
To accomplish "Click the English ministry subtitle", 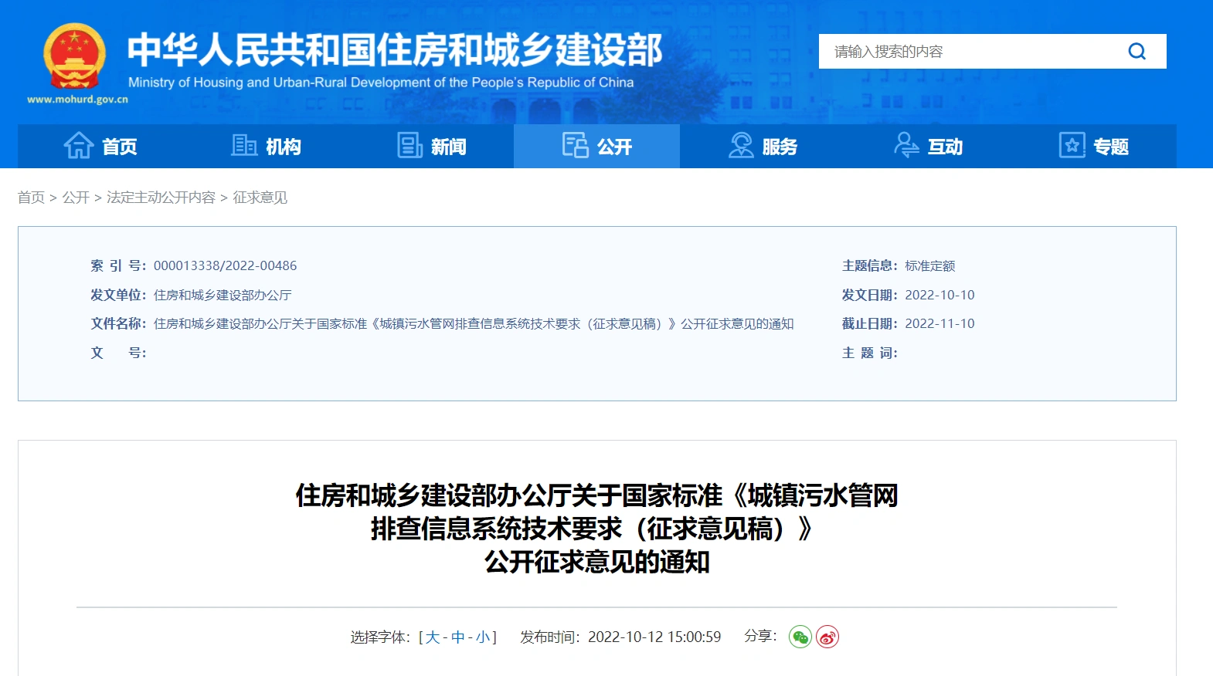I will pyautogui.click(x=381, y=83).
